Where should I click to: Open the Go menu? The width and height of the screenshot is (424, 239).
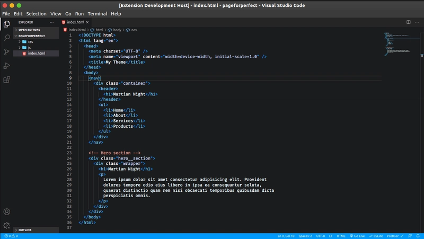[x=68, y=14]
